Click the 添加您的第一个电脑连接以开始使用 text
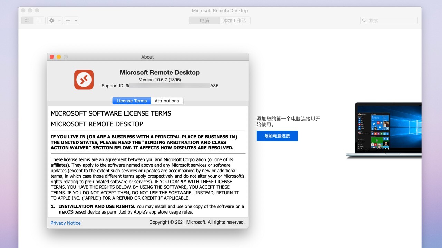 click(288, 122)
